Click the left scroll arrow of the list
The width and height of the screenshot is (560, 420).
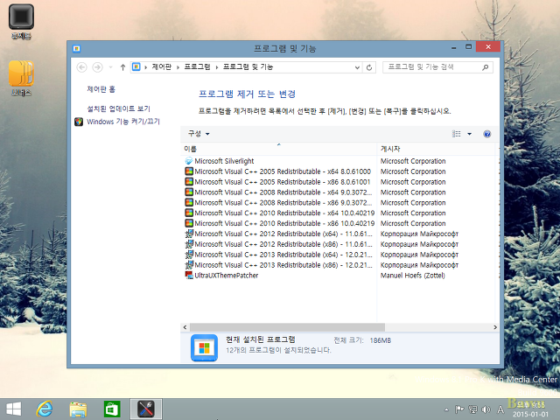point(185,327)
